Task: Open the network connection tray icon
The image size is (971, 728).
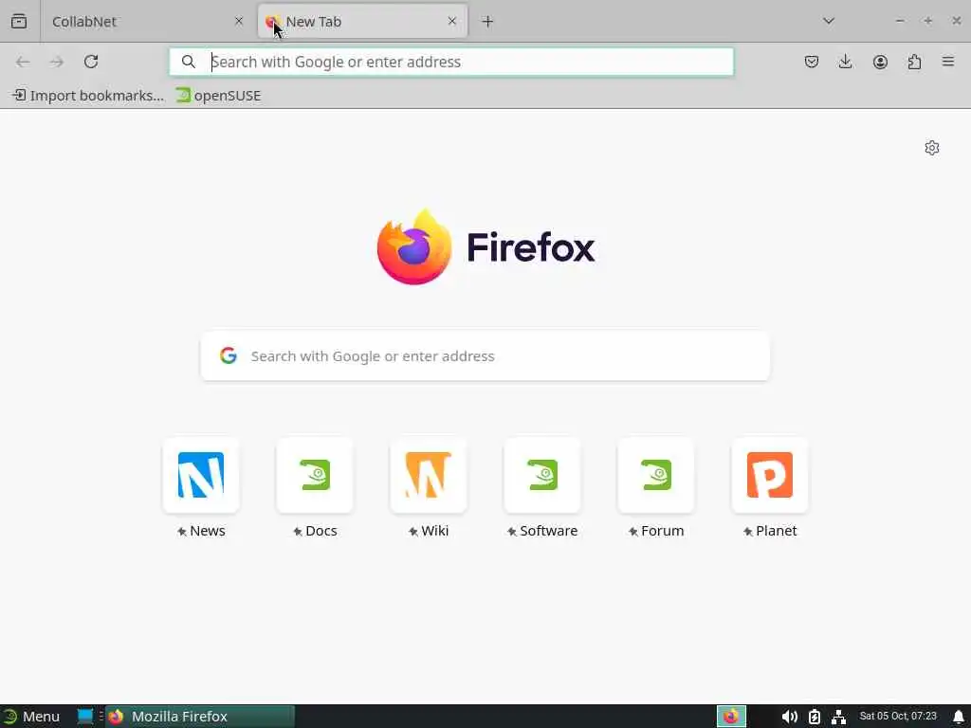Action: click(838, 717)
